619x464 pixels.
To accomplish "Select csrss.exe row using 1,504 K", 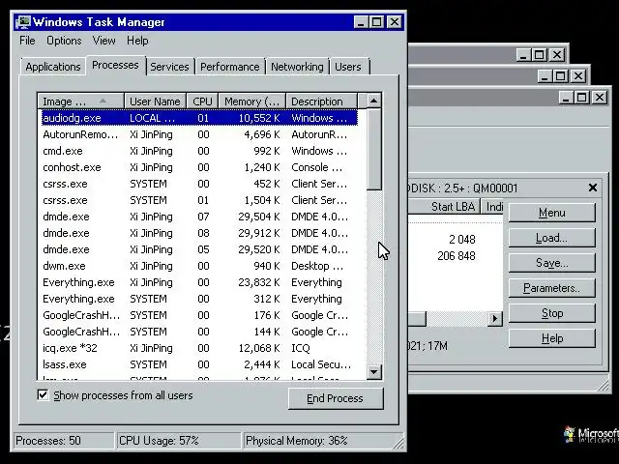I will click(x=200, y=200).
